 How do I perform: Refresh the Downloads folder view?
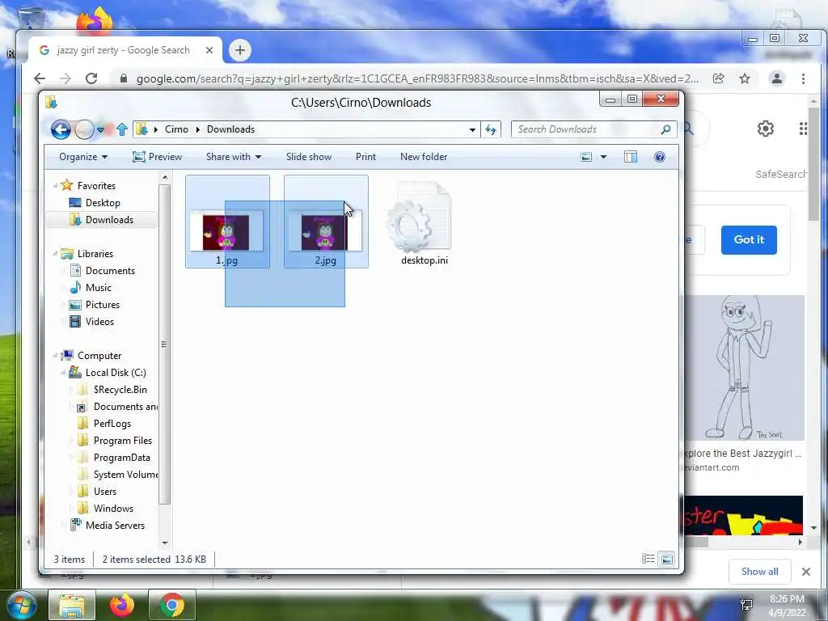tap(491, 130)
